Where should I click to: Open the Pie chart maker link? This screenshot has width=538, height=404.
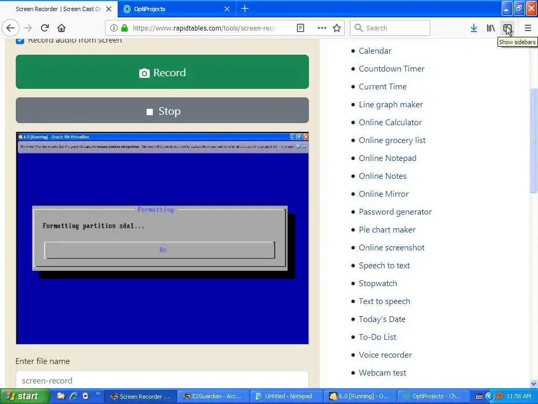click(387, 229)
